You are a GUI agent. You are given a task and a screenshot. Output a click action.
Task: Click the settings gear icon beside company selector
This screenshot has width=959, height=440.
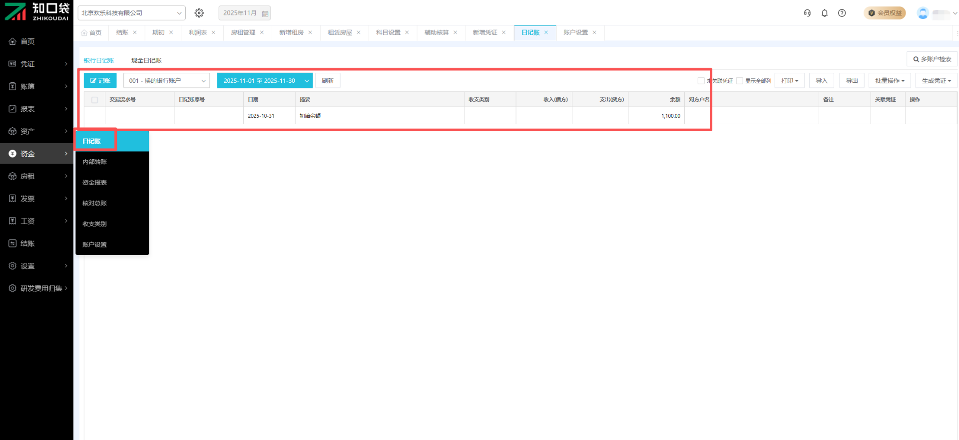coord(199,13)
